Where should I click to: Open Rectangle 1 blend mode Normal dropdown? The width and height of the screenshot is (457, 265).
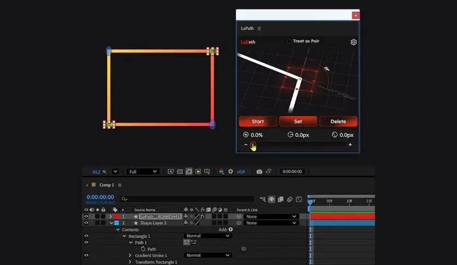click(x=208, y=236)
